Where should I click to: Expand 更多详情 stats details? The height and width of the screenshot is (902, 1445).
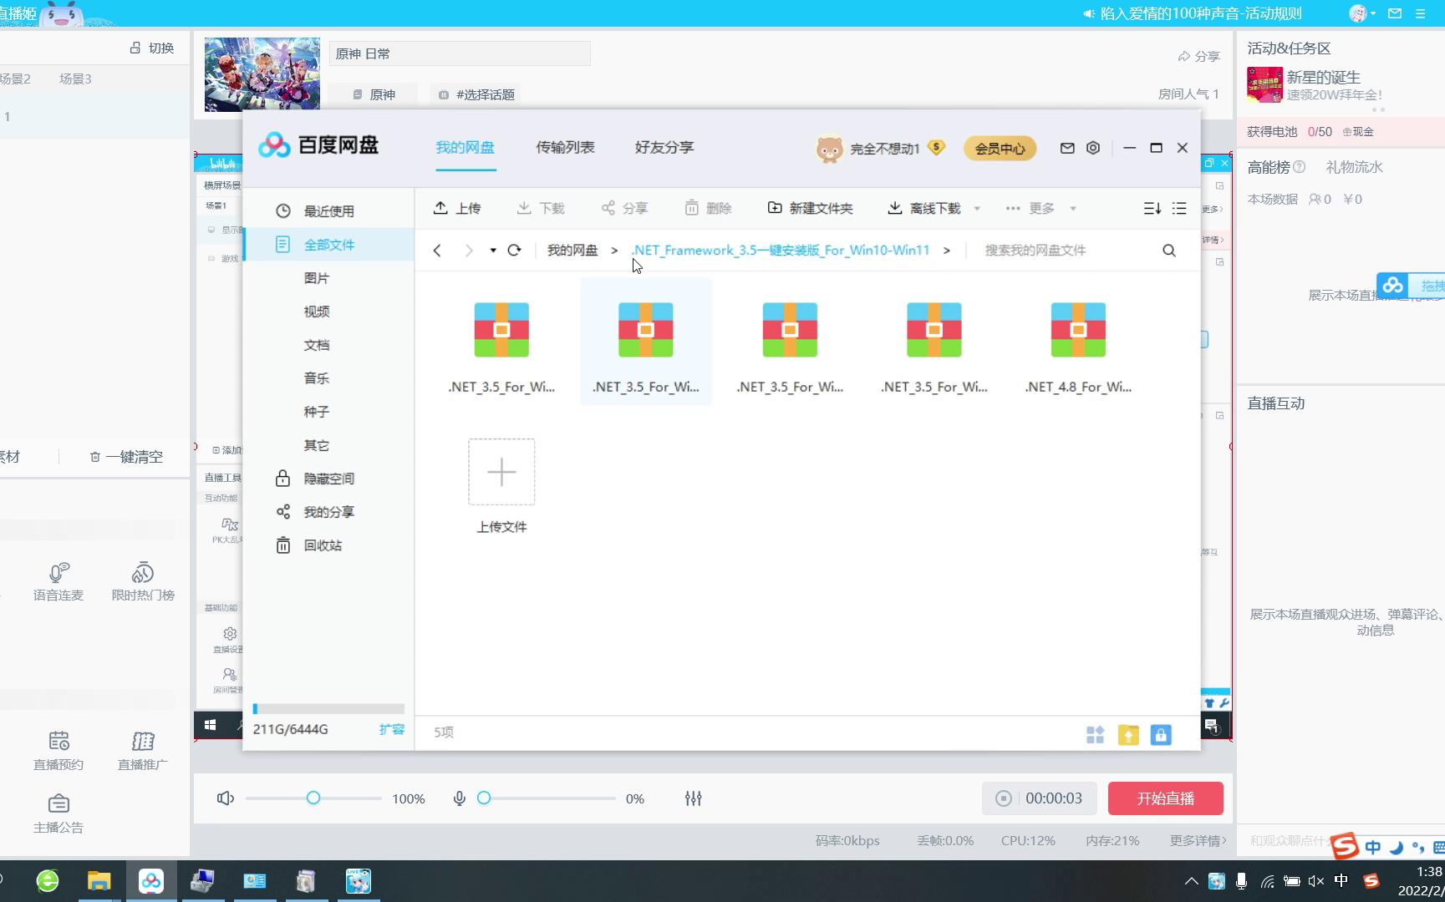pos(1198,840)
